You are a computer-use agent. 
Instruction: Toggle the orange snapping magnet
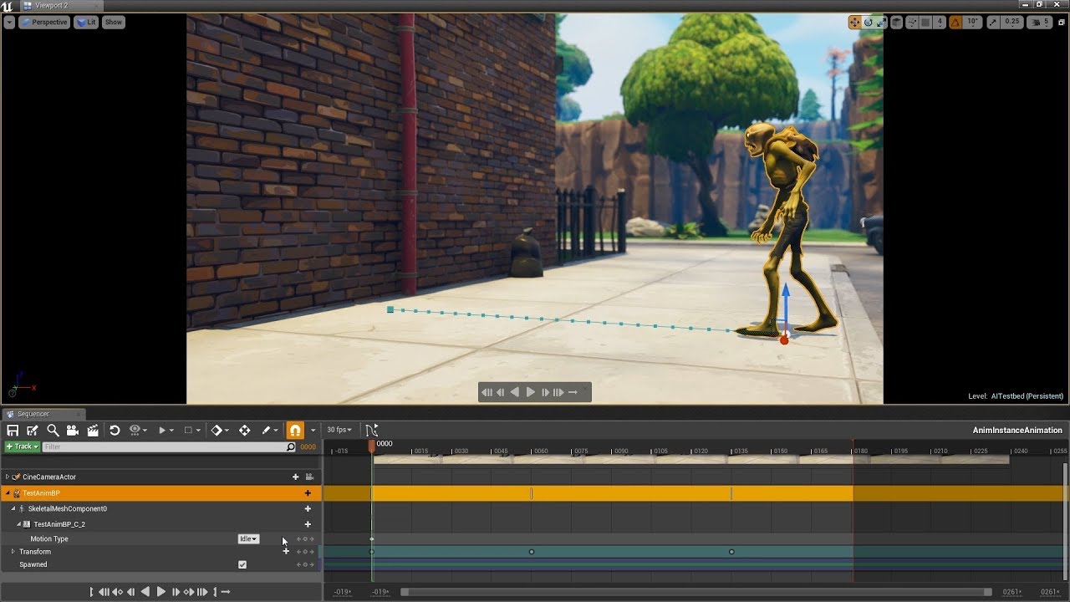(295, 431)
